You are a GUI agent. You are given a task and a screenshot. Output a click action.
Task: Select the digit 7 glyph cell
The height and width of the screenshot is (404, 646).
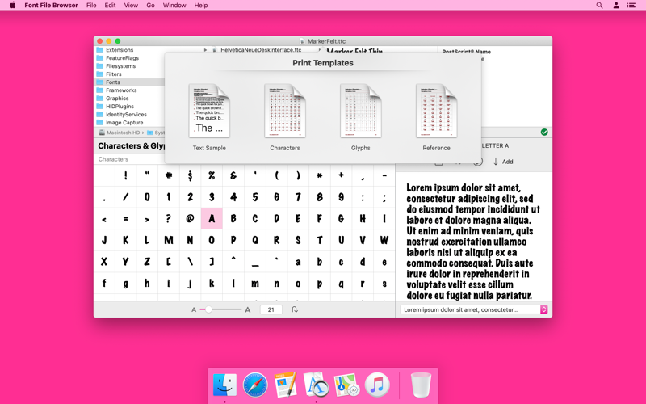coord(298,197)
